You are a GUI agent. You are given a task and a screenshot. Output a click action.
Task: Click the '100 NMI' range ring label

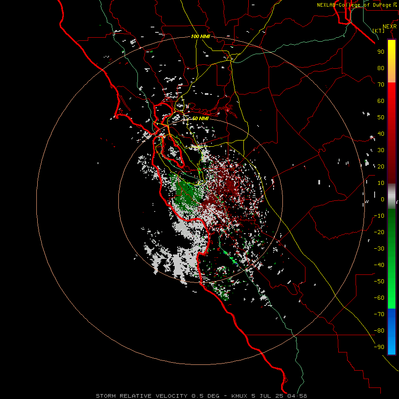pos(200,36)
